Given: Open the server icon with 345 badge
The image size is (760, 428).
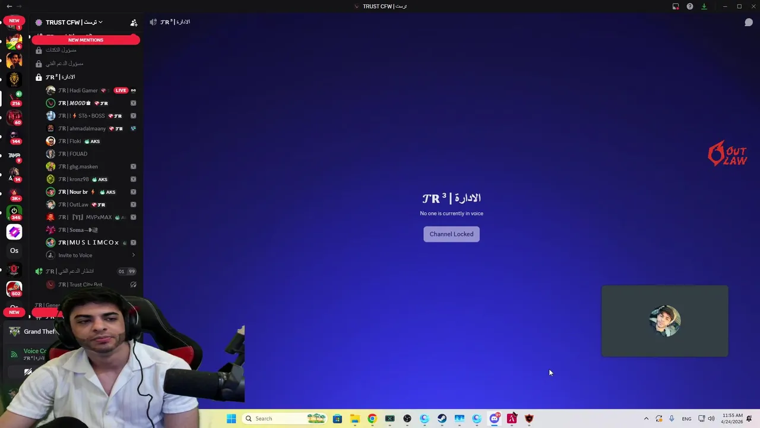Looking at the screenshot, I should click(x=14, y=212).
